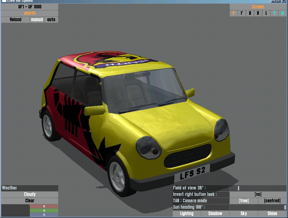The width and height of the screenshot is (288, 218).
Task: Open the Sky tab
Action: click(x=244, y=213)
